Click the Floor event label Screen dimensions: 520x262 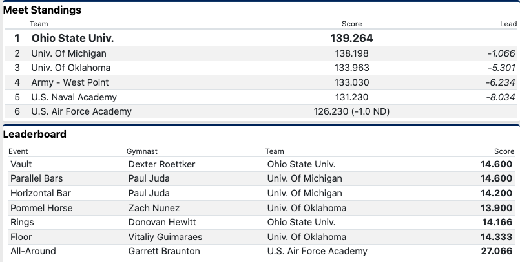(x=22, y=237)
